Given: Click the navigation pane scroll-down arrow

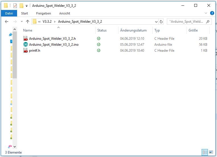Looking at the screenshot, I should point(15,147).
